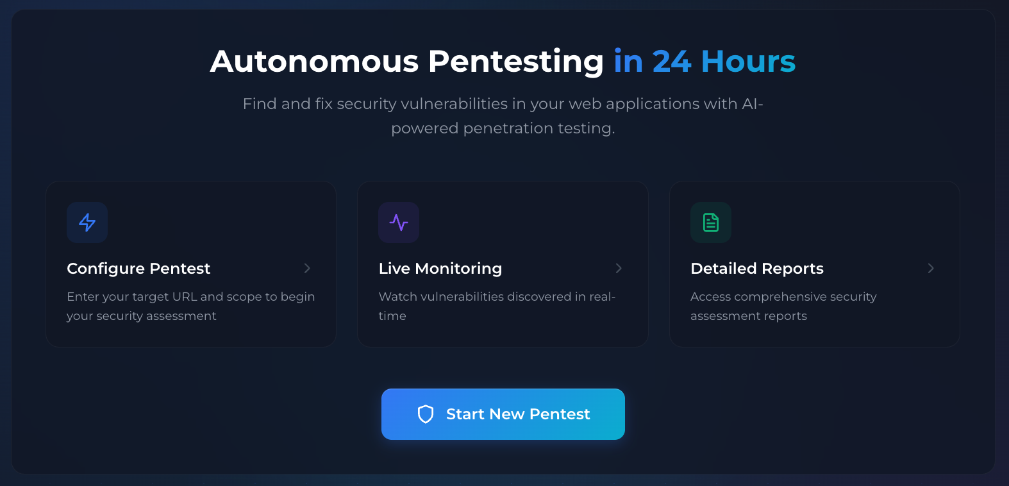Click the "Start New Pentest" label text

pos(518,414)
